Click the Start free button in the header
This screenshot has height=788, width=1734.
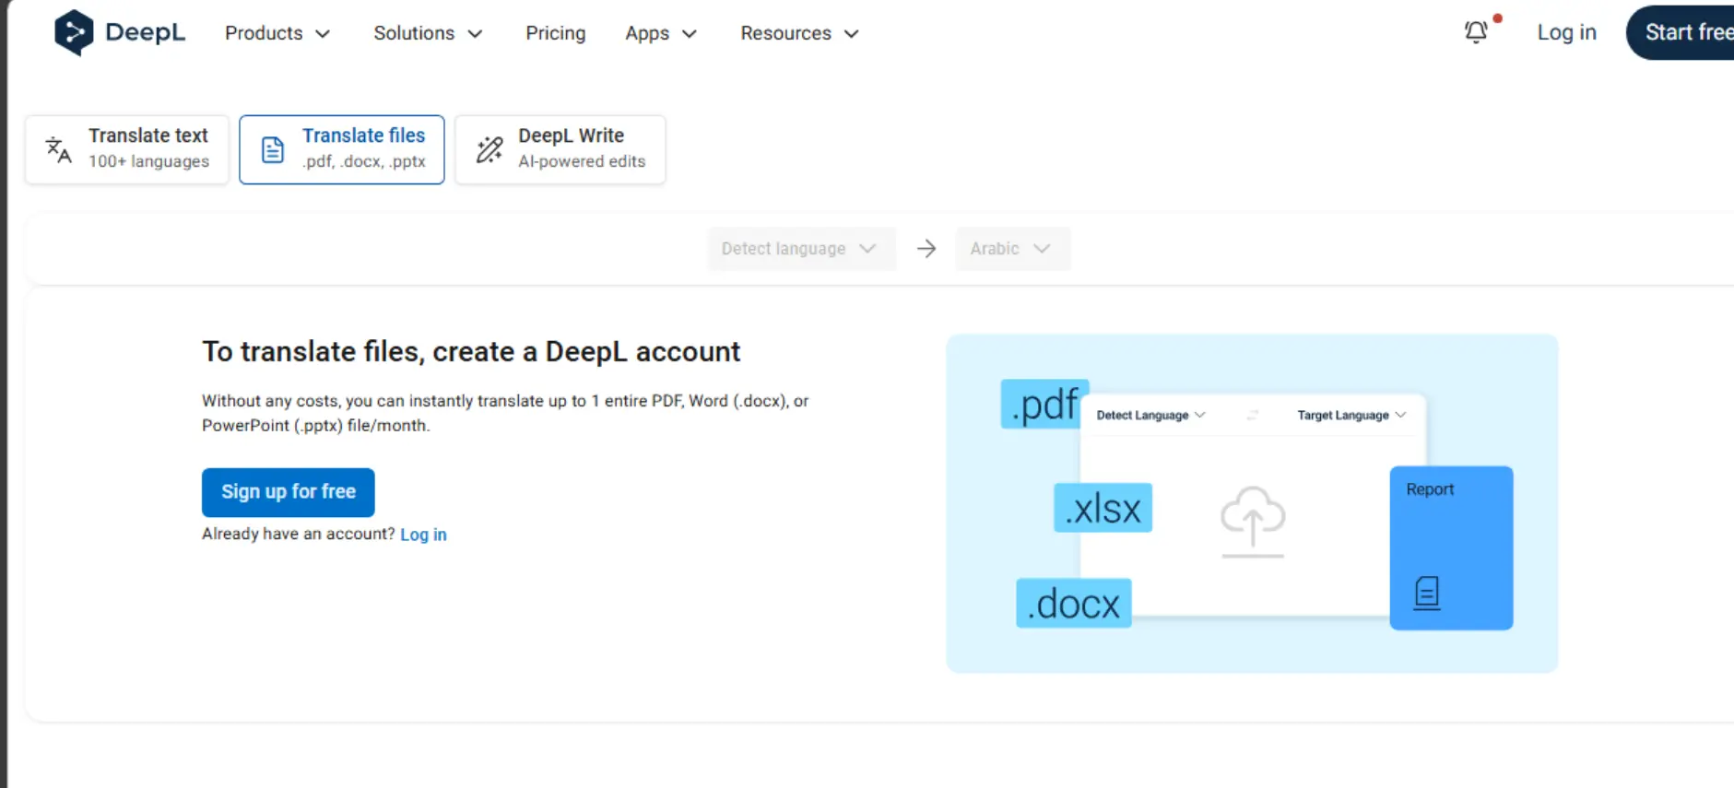(1681, 32)
